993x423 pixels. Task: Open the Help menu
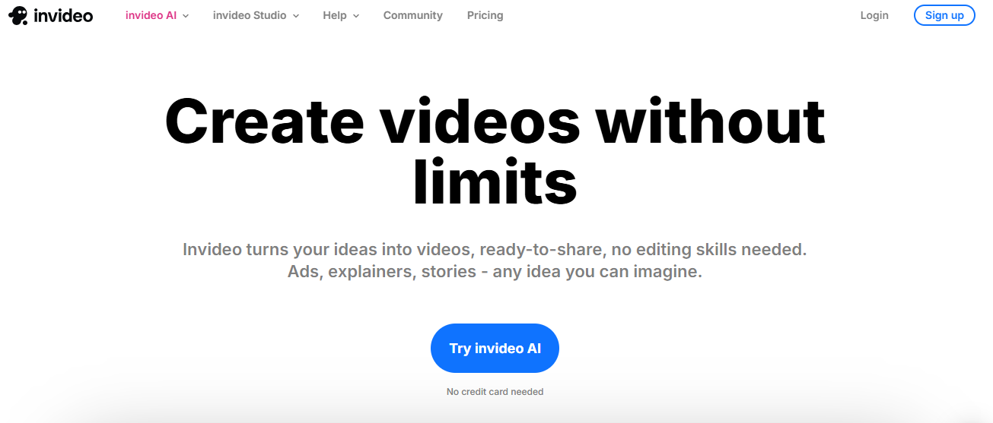click(341, 15)
